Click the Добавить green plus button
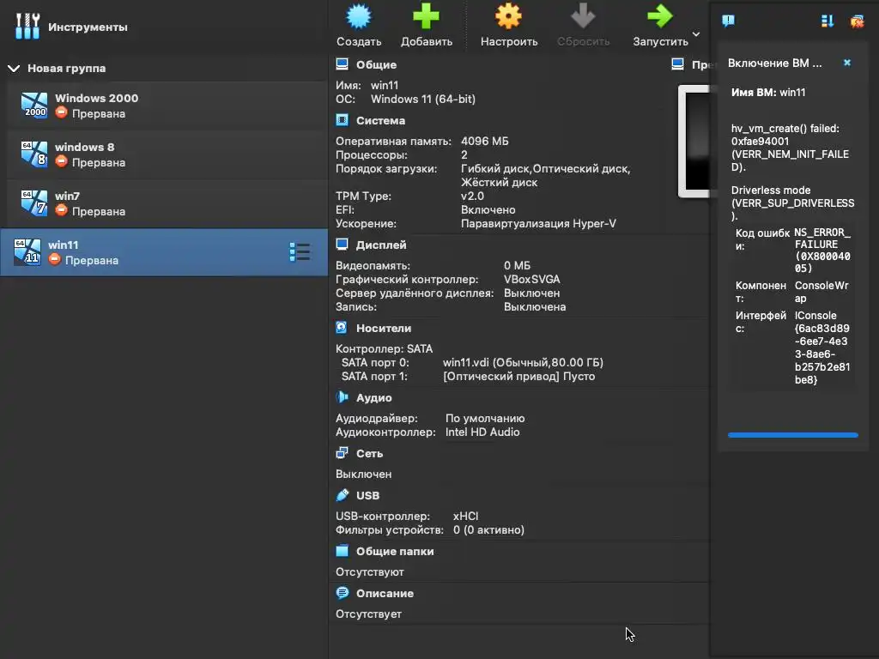The image size is (879, 659). (427, 26)
